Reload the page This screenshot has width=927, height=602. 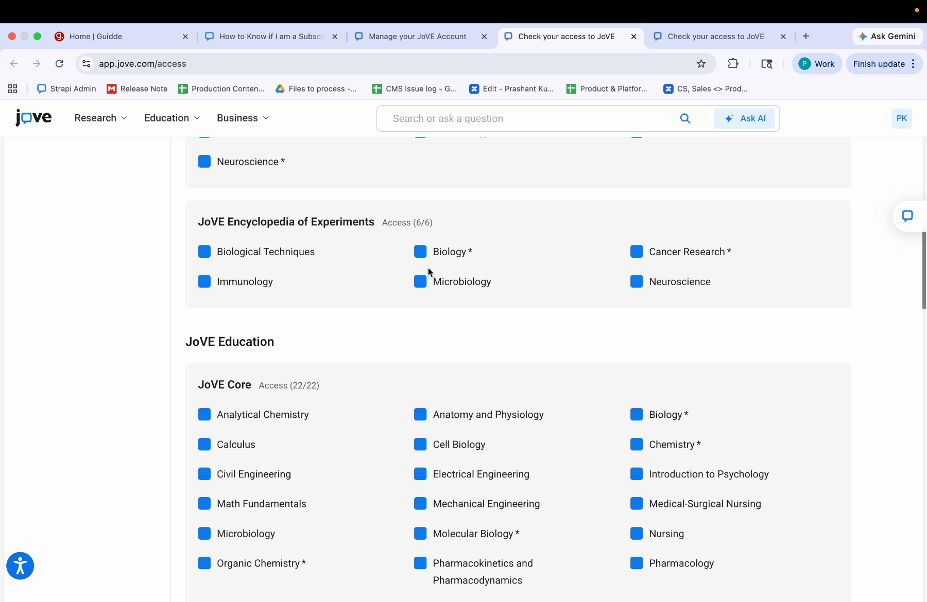59,64
